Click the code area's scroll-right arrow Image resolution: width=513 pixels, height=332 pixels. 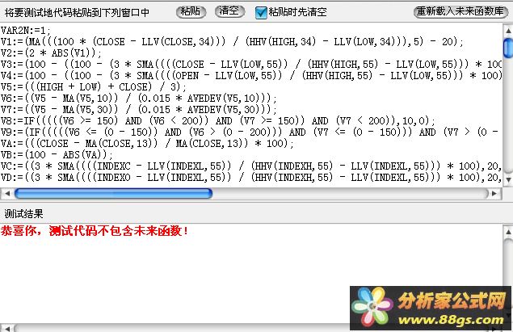494,194
